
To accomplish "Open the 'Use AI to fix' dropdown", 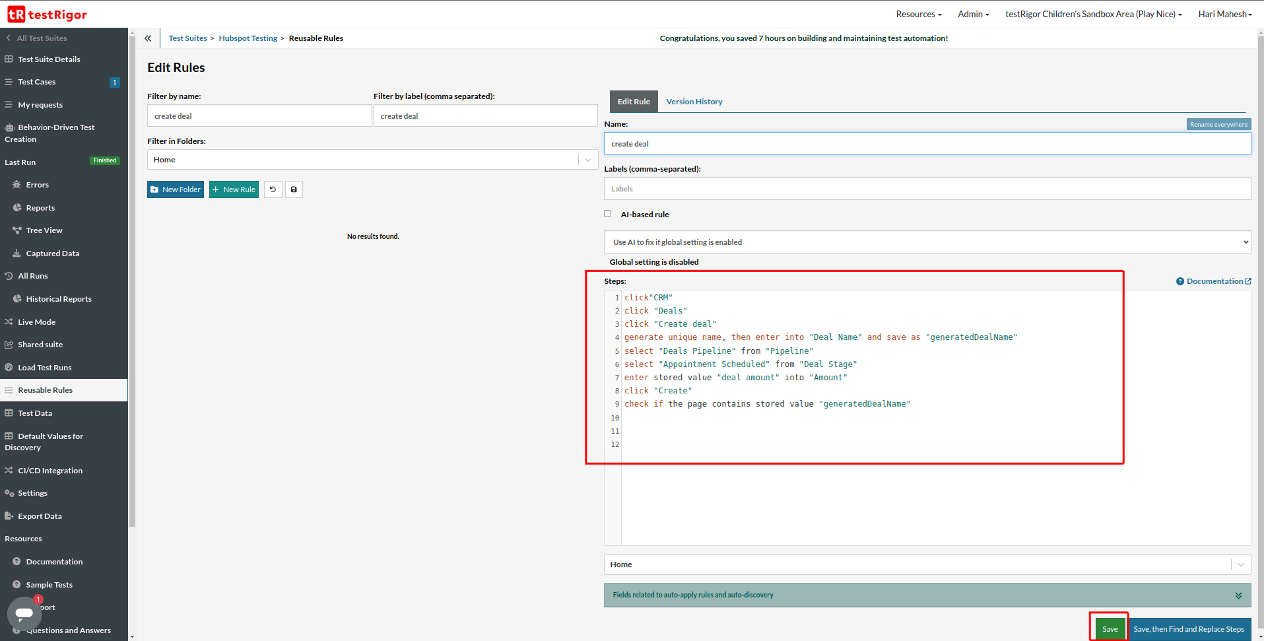I will click(927, 242).
